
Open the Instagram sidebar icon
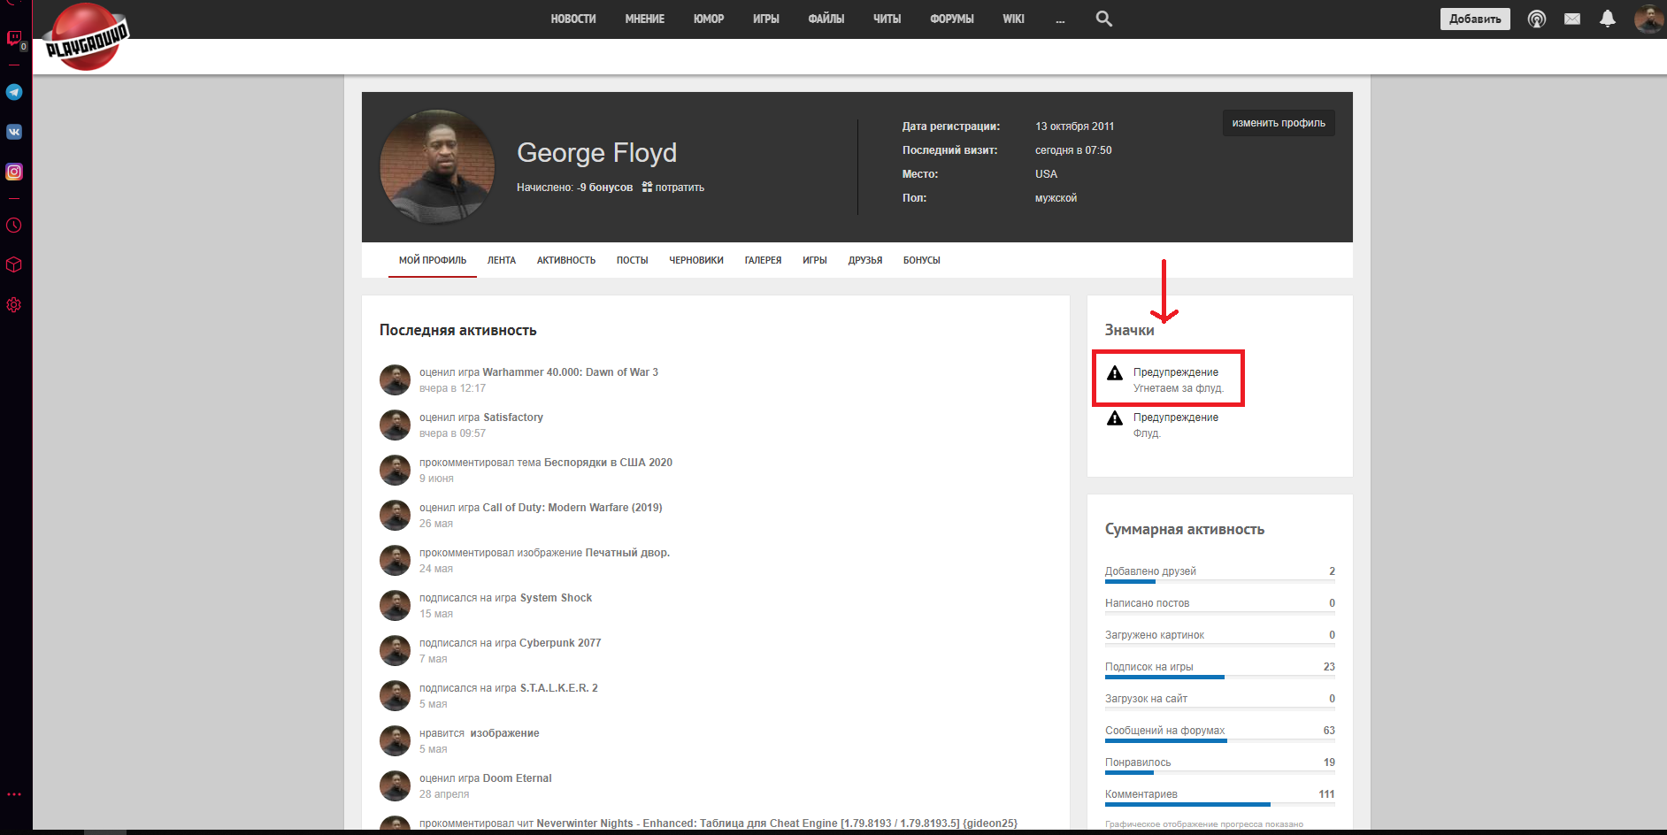pos(14,172)
